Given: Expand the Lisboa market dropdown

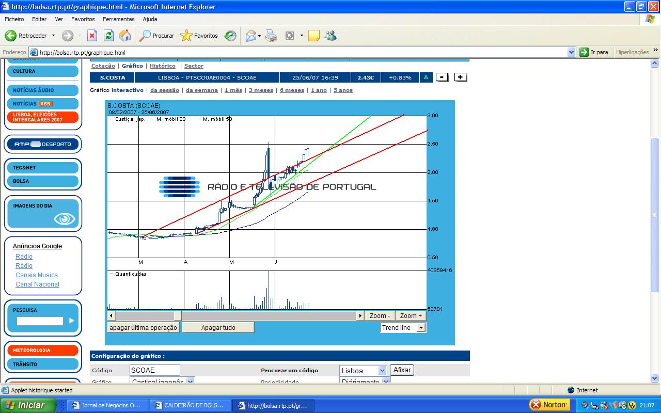Looking at the screenshot, I should pos(382,371).
